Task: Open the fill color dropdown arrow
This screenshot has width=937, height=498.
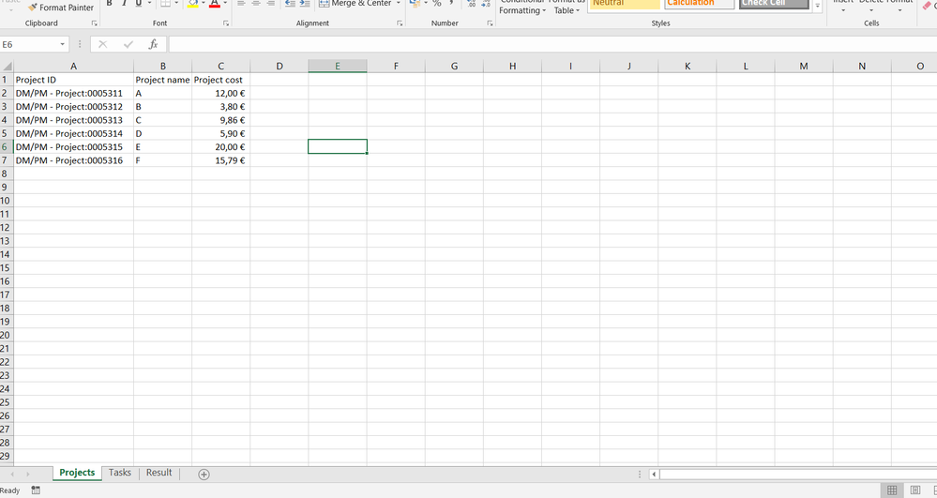Action: [204, 3]
